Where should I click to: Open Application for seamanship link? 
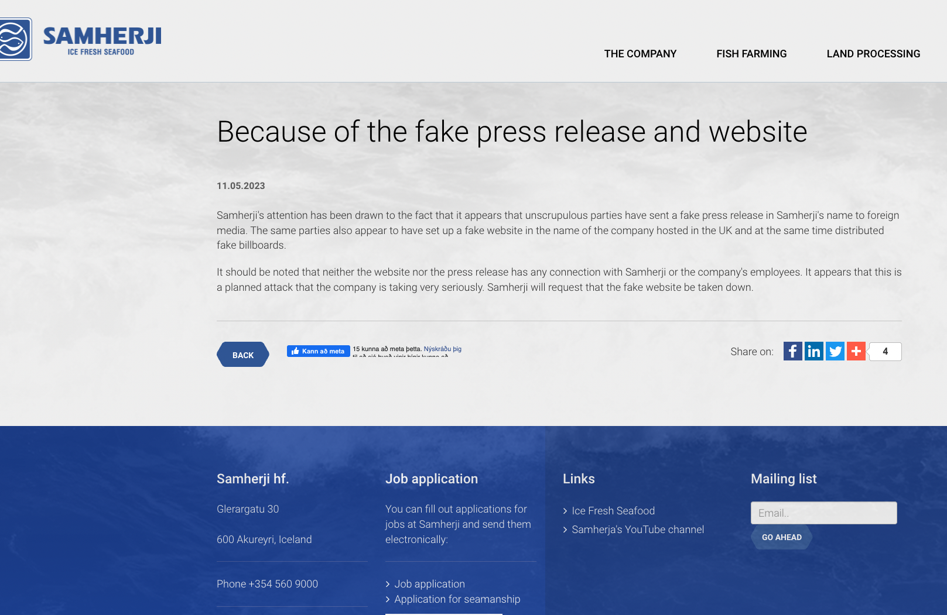(457, 599)
